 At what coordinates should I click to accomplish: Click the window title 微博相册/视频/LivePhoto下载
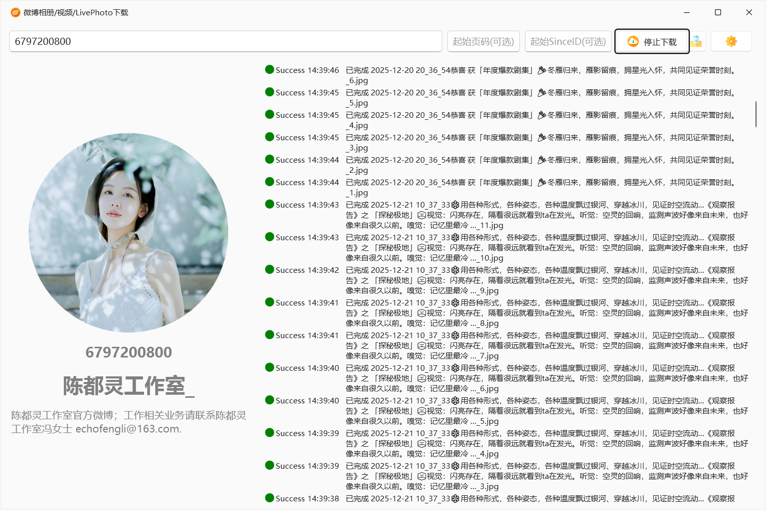[76, 12]
